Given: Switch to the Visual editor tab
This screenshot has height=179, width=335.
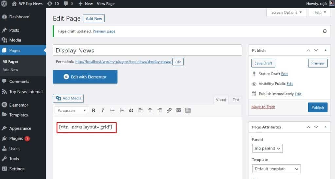Looking at the screenshot, I should click(221, 100).
